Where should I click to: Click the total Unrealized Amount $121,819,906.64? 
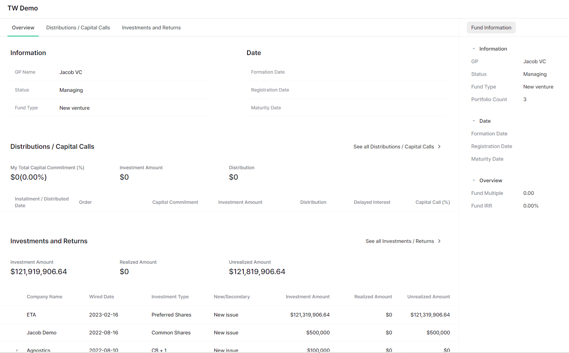coord(257,272)
